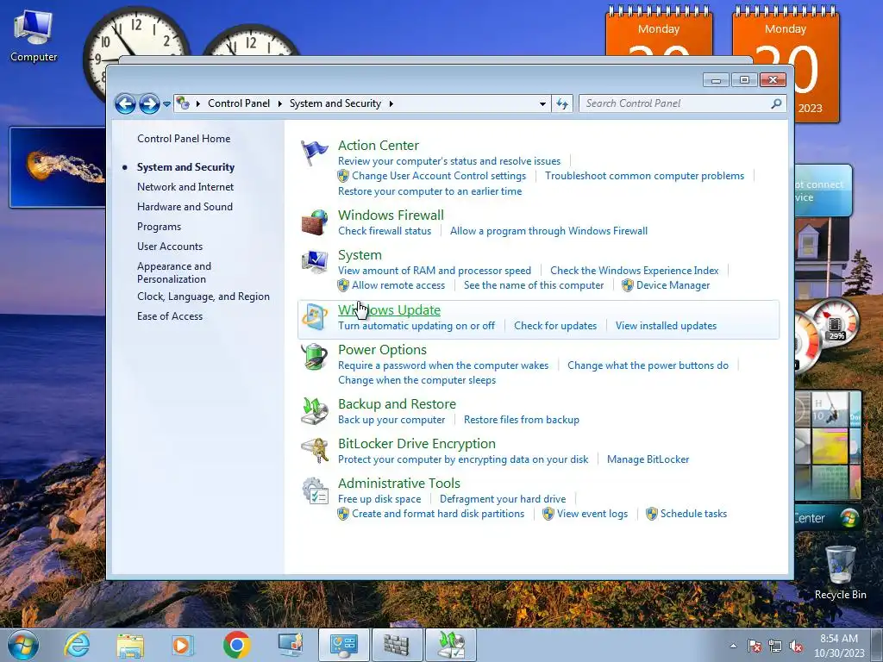Expand the arrow after System and Security breadcrumb
Viewport: 883px width, 662px height.
pos(391,103)
